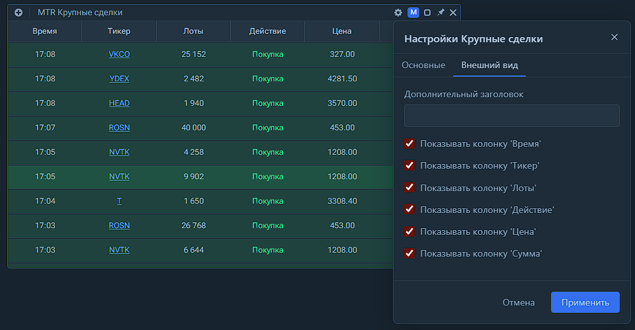Viewport: 635px width, 330px height.
Task: Select the Внешний вид tab
Action: pyautogui.click(x=489, y=65)
